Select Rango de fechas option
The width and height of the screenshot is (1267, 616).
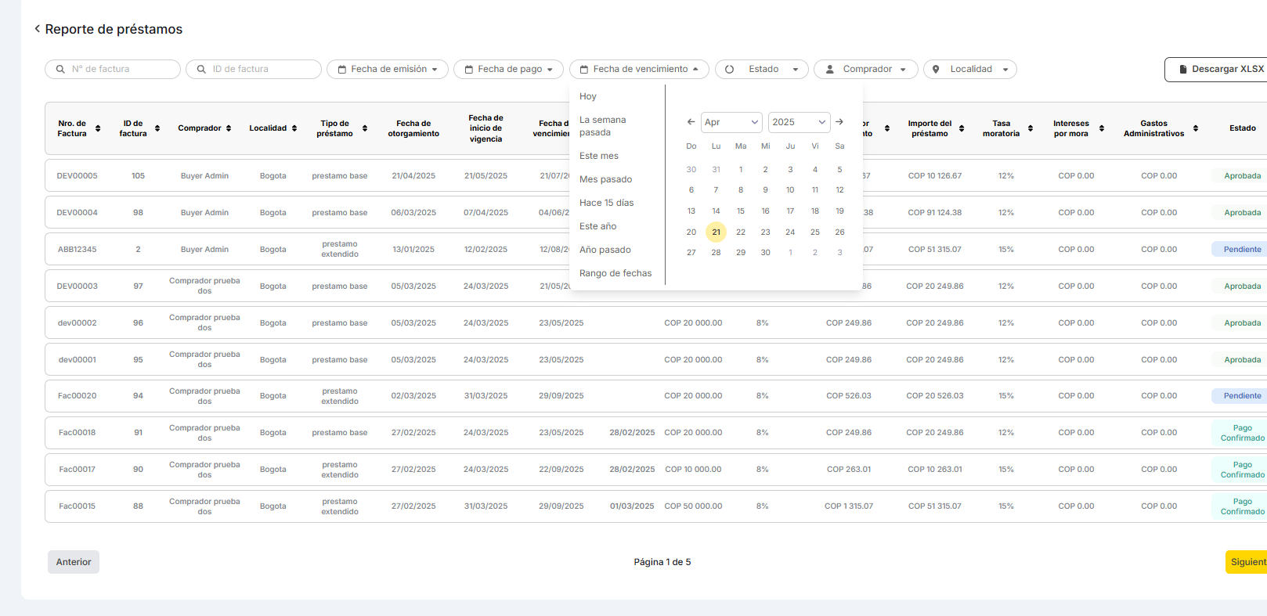(615, 273)
